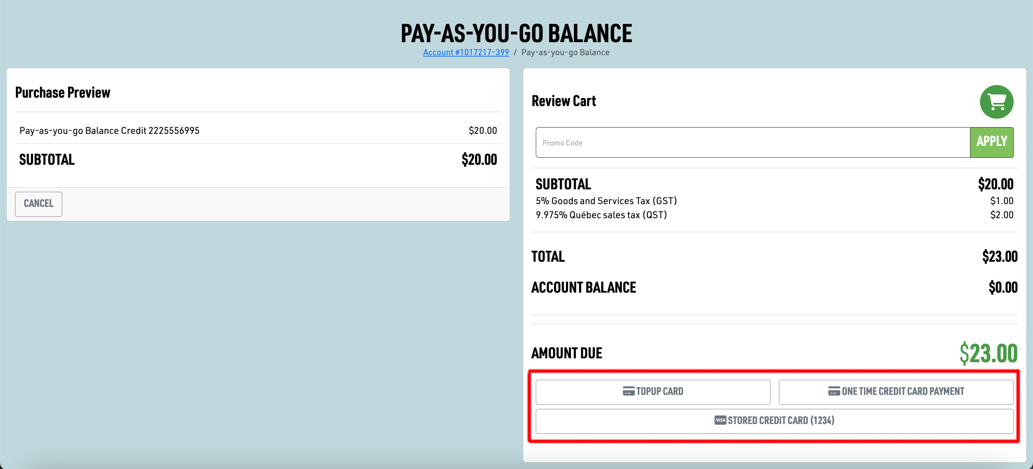The width and height of the screenshot is (1033, 469).
Task: Cancel the purchase preview
Action: pos(39,204)
